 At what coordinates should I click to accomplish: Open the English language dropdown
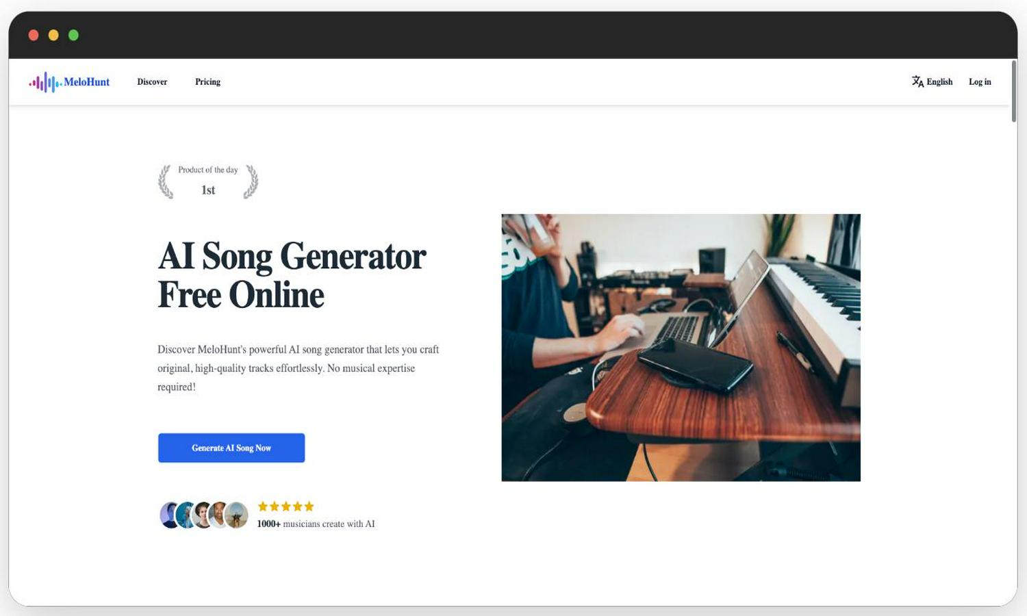tap(933, 81)
